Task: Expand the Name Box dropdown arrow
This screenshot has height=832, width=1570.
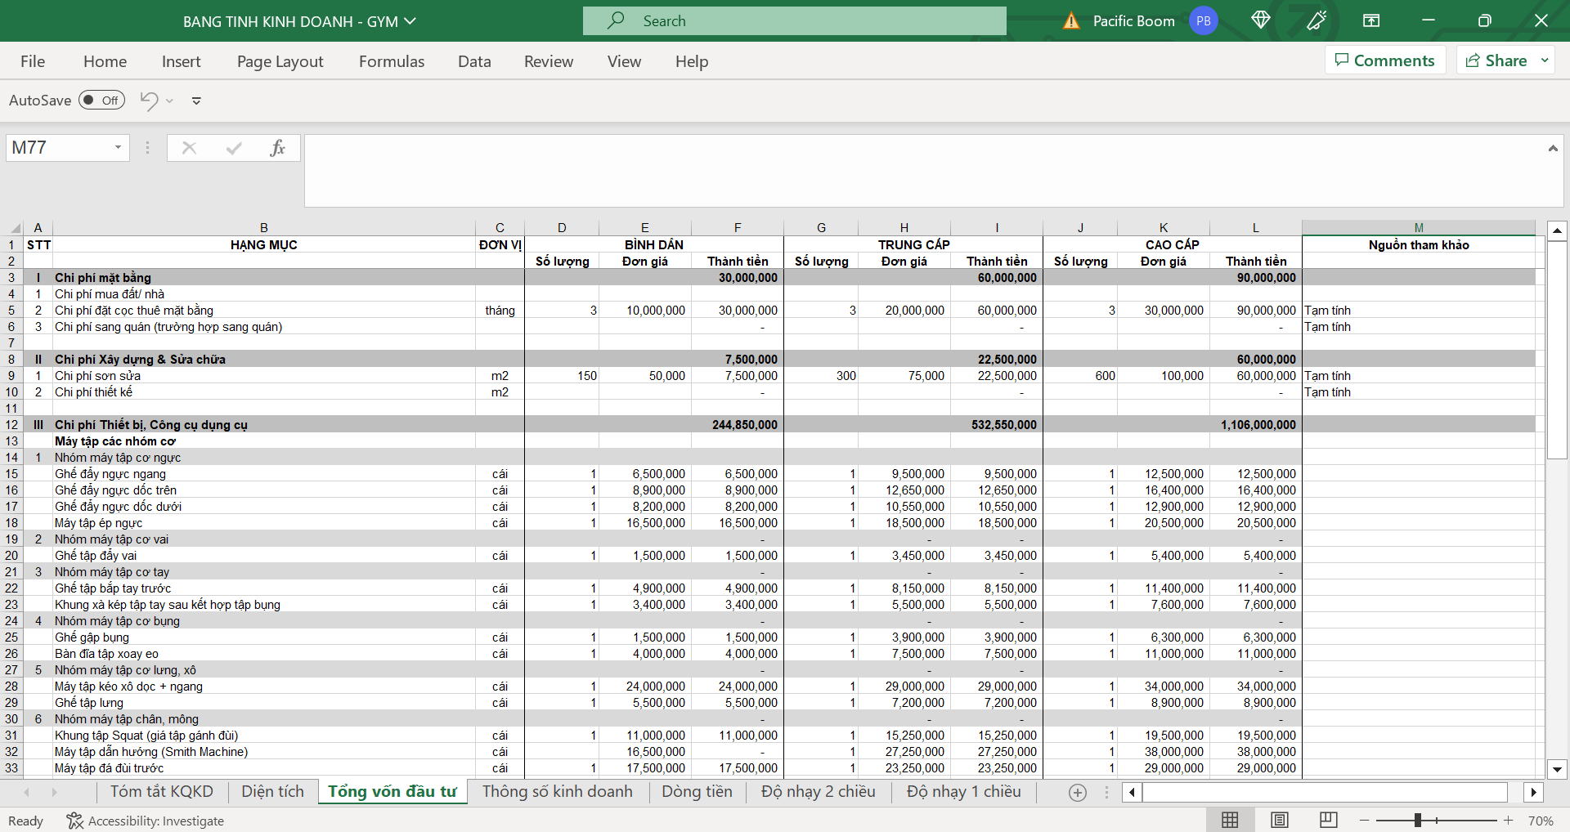Action: [x=118, y=148]
